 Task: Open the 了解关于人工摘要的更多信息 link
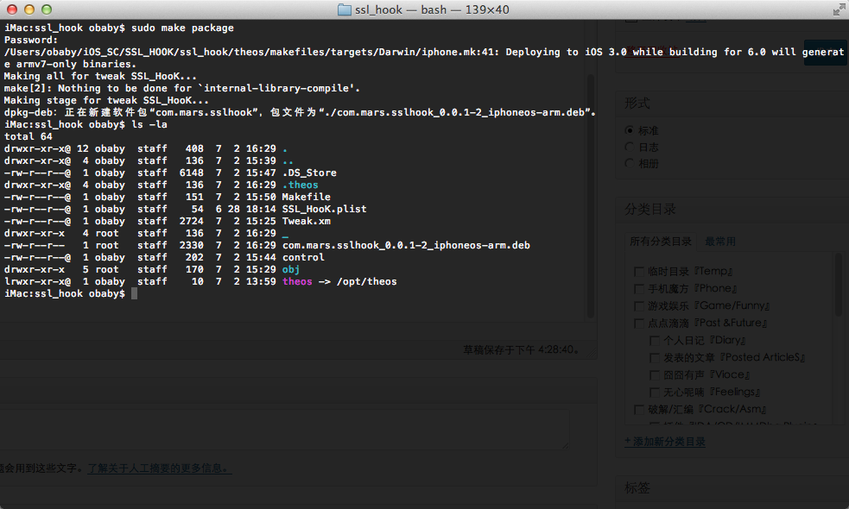(160, 468)
